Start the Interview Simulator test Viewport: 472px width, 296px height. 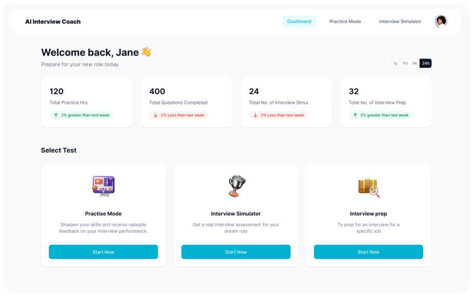point(236,252)
